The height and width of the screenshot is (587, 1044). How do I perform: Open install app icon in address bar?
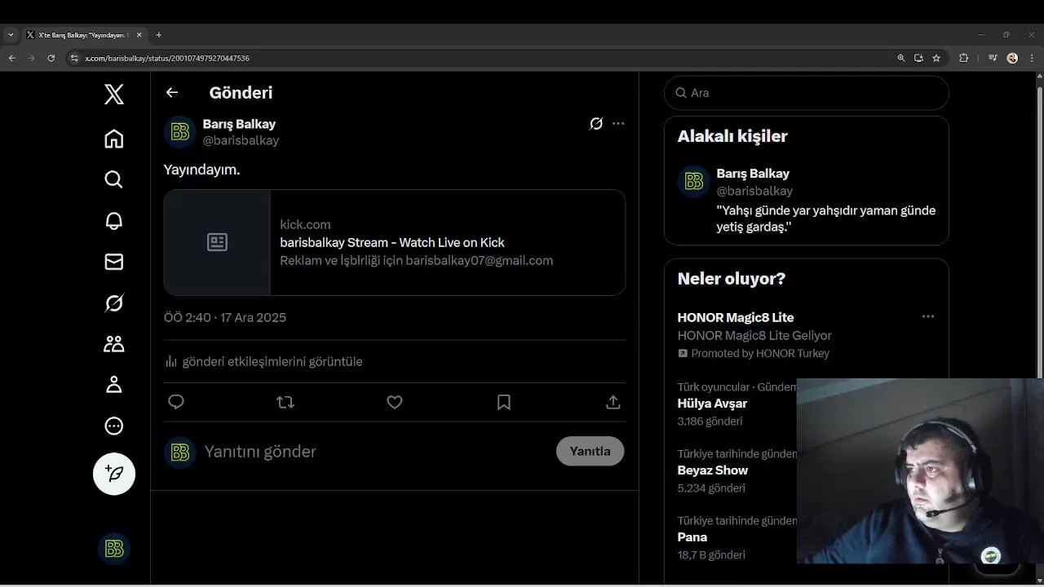918,58
